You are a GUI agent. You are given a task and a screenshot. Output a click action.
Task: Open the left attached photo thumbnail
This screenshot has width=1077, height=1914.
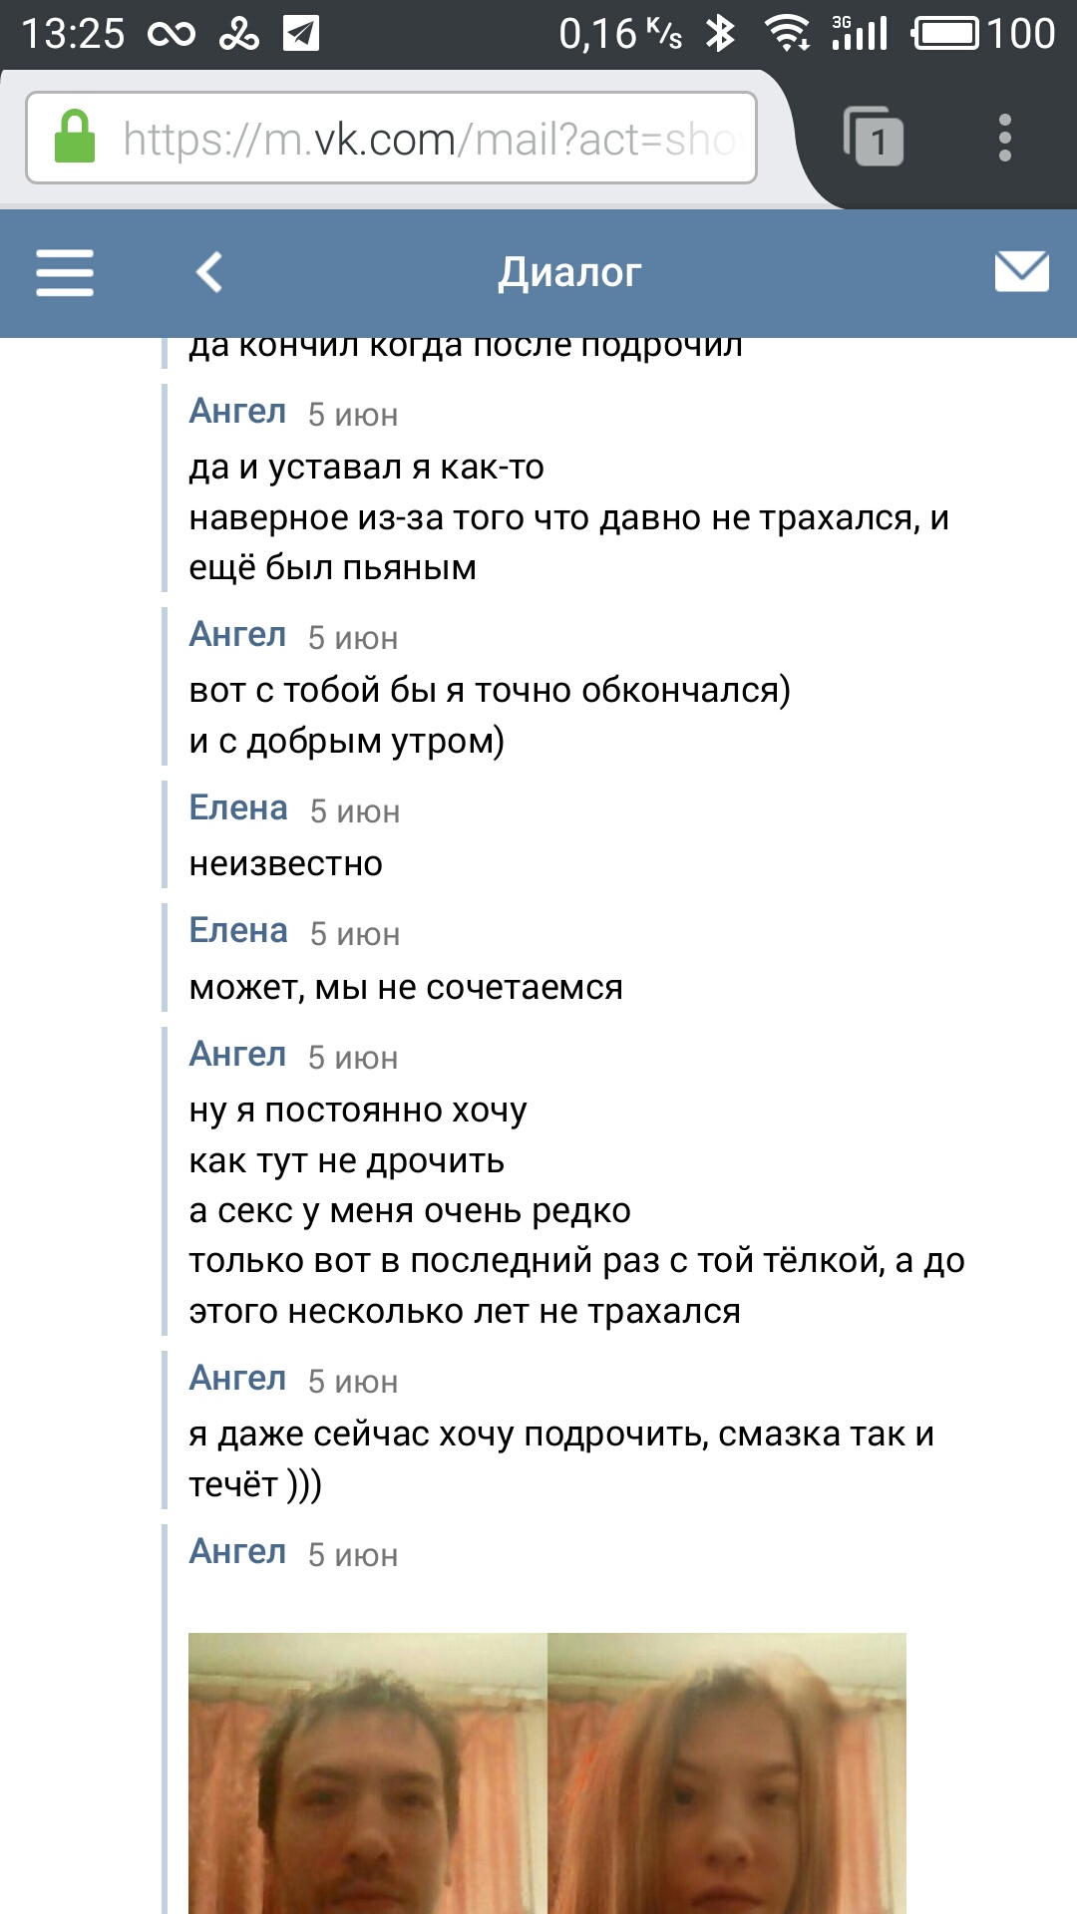coord(368,1772)
